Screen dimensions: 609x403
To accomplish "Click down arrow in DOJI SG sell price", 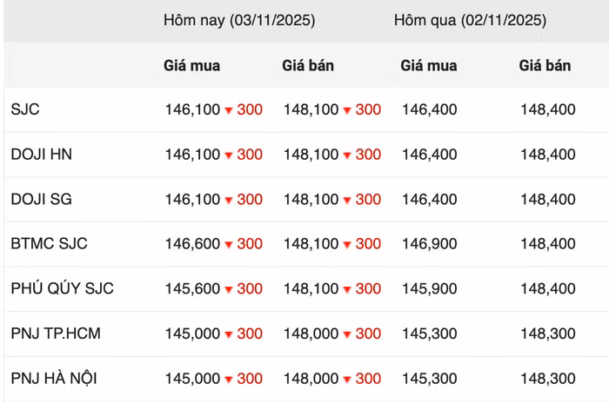I will [x=347, y=201].
